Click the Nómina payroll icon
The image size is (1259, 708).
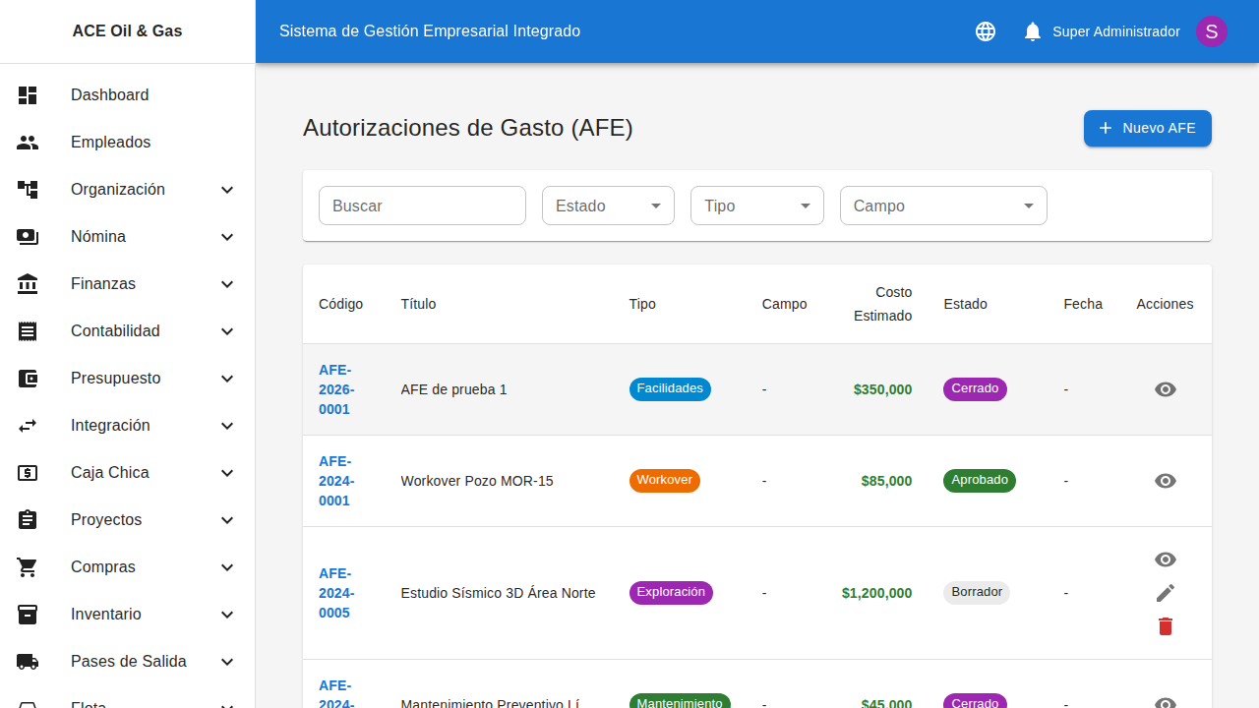pos(28,236)
